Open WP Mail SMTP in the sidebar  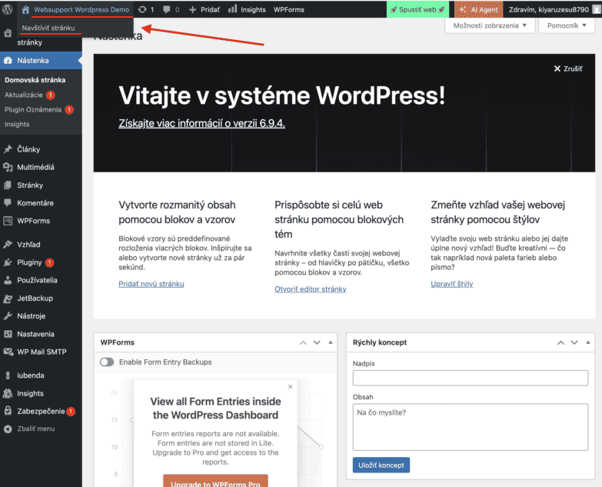(x=42, y=352)
